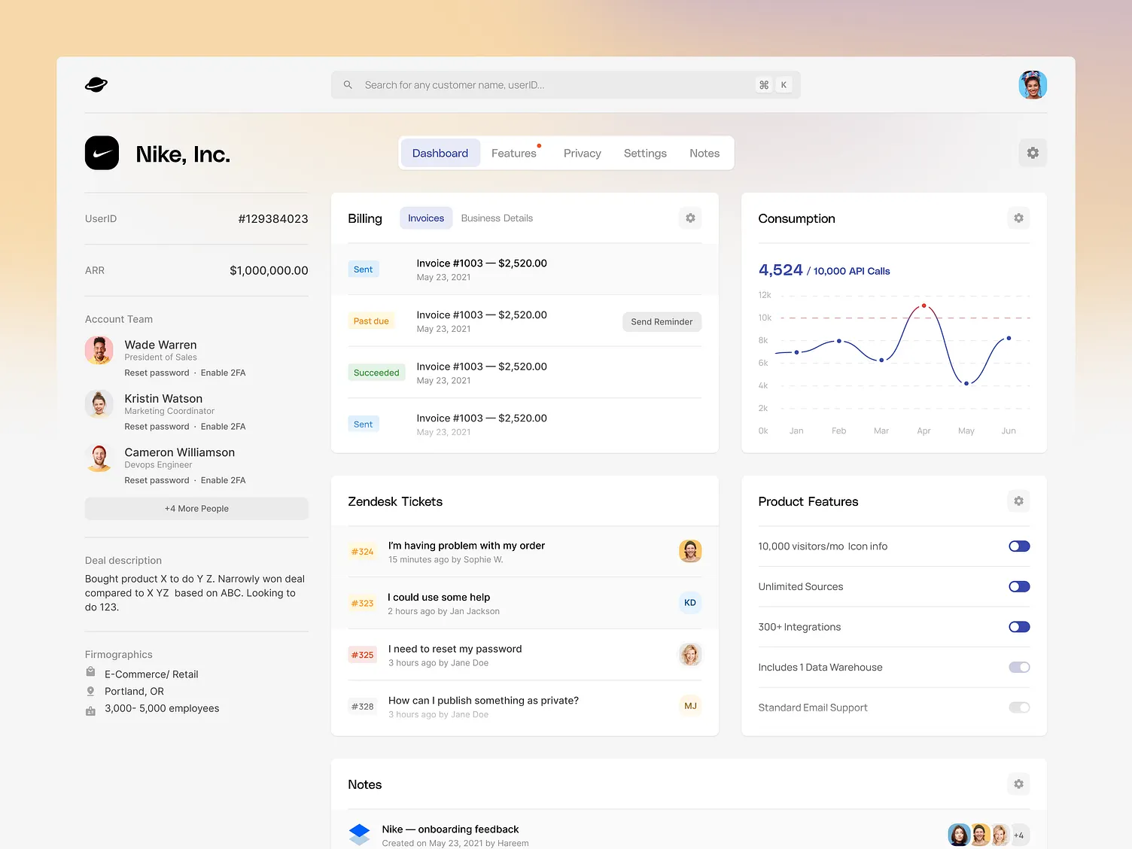Click the ARR value $1,000,000.00
Viewport: 1132px width, 849px height.
click(x=269, y=270)
